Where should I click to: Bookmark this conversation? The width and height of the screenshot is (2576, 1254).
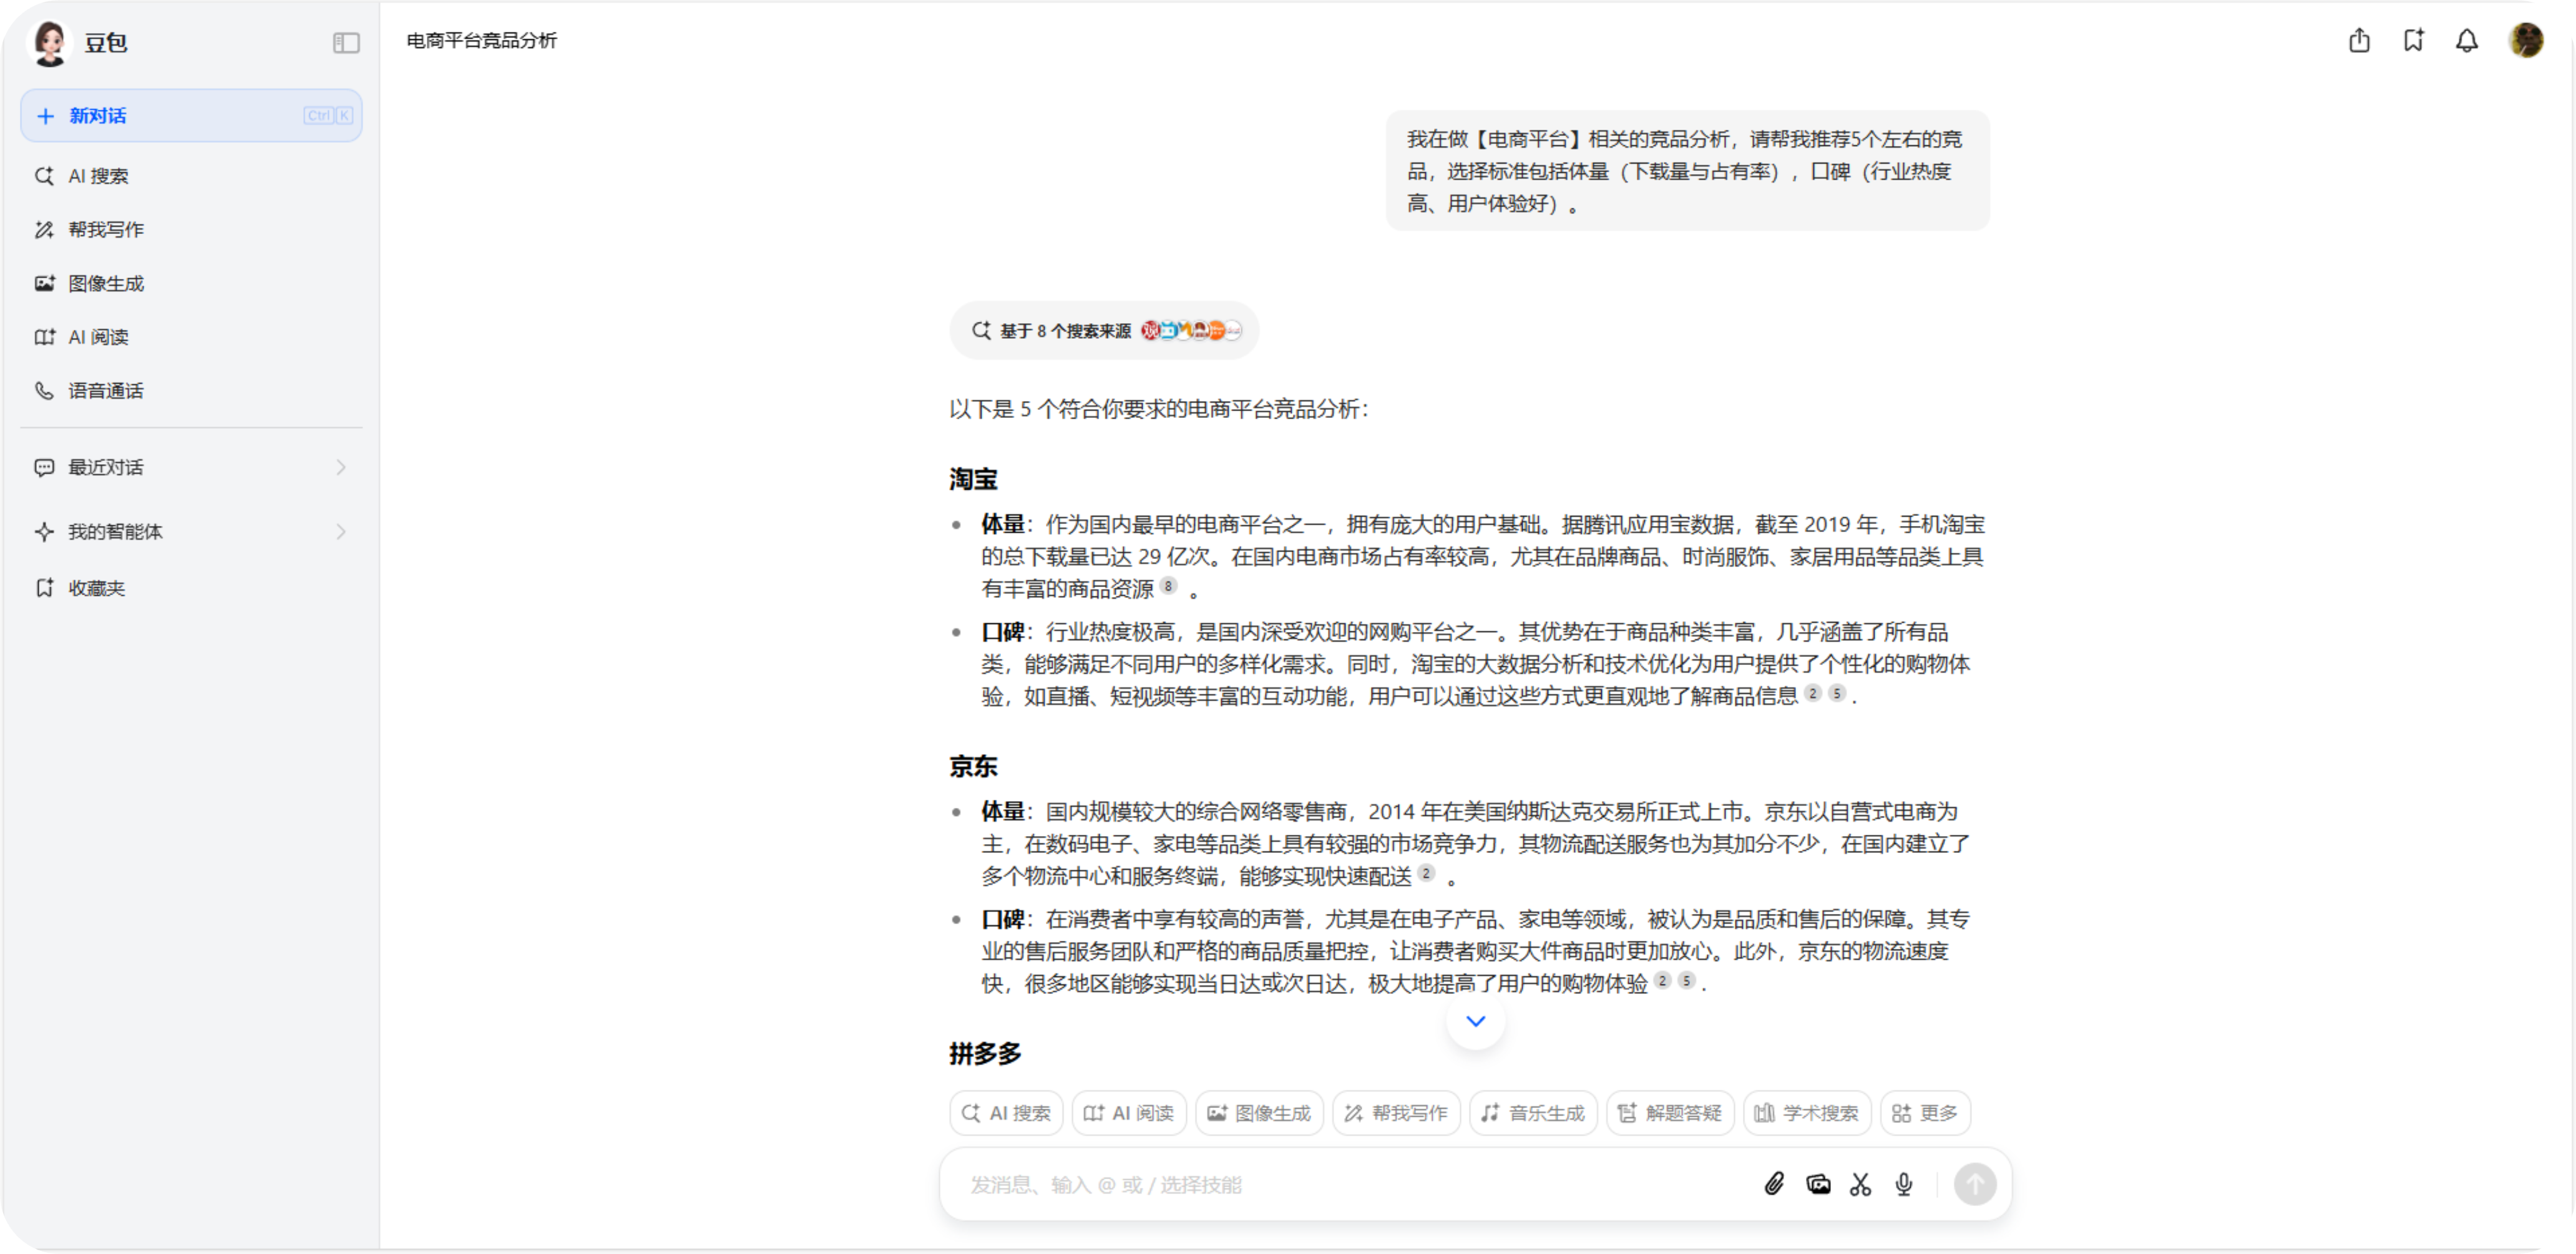coord(2414,41)
